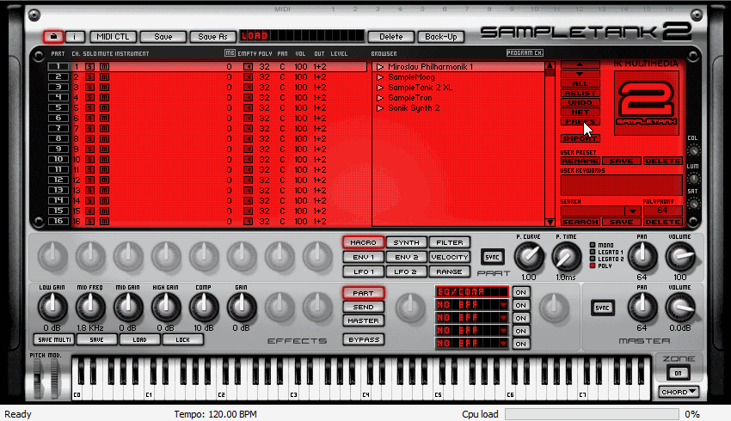Expand Miroslav Philharmonik 1 in browser
This screenshot has height=421, width=731.
coord(380,67)
